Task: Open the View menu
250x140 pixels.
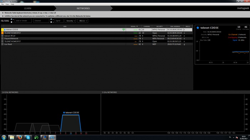Action: tap(7, 4)
